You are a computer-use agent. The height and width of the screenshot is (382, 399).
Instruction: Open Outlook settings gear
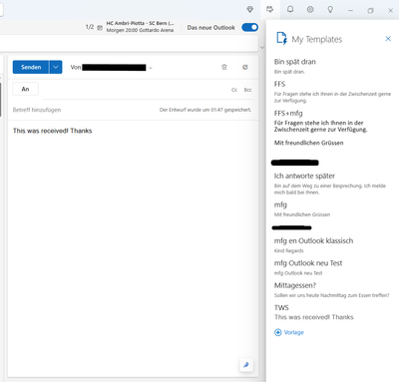pyautogui.click(x=310, y=9)
